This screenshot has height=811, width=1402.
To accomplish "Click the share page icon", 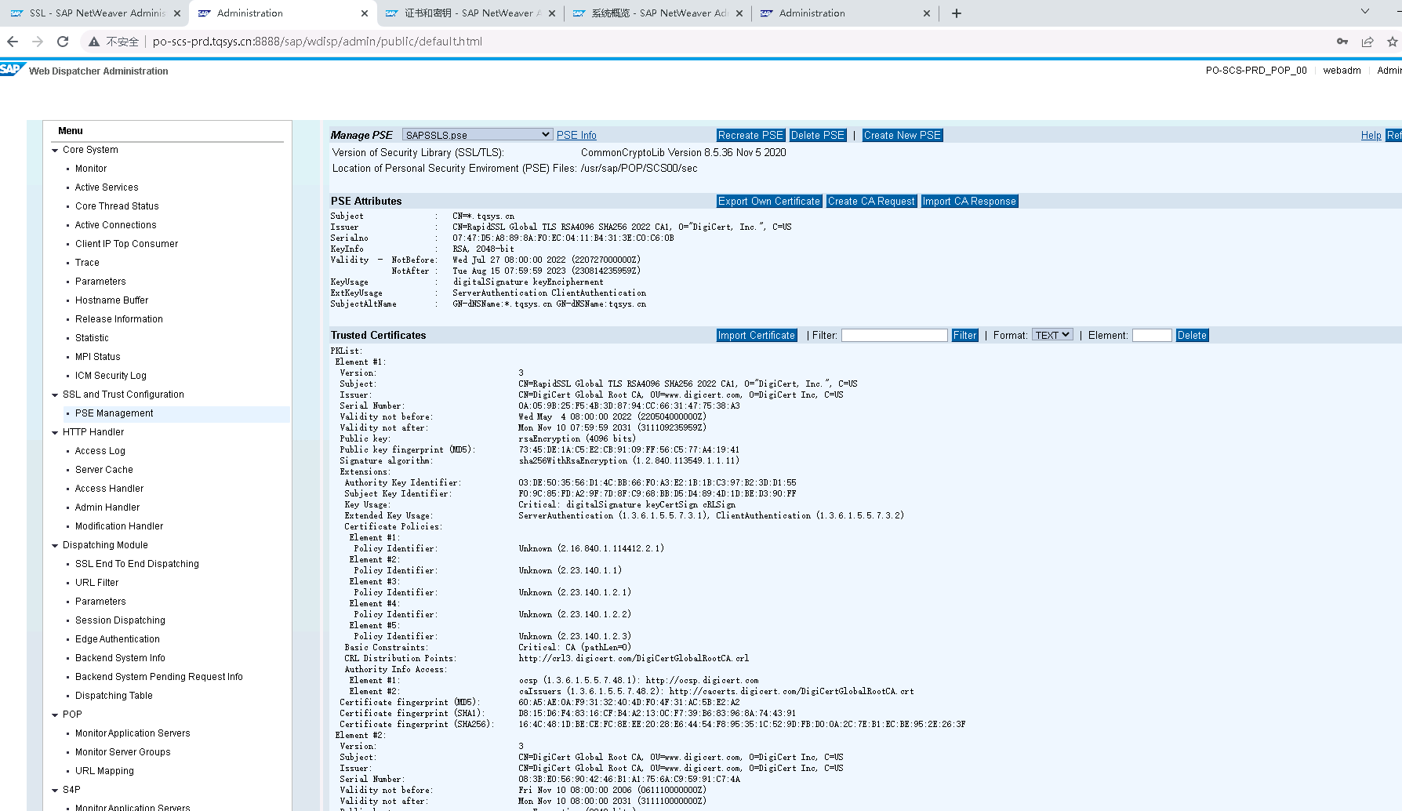I will (x=1367, y=42).
